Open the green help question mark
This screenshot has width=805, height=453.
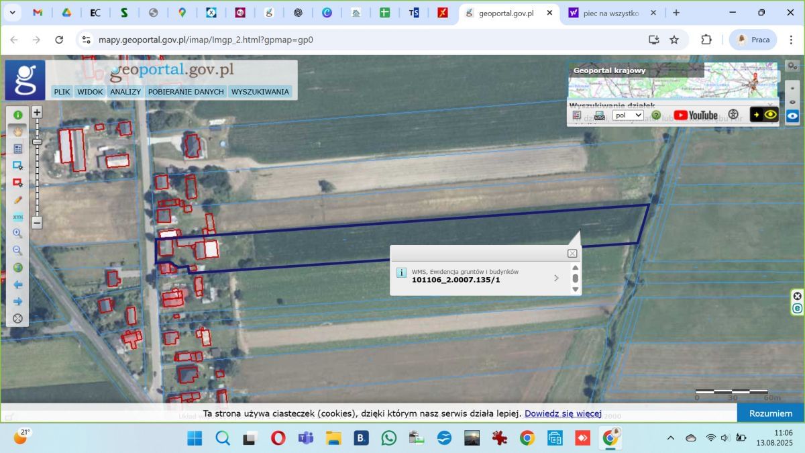click(x=656, y=115)
